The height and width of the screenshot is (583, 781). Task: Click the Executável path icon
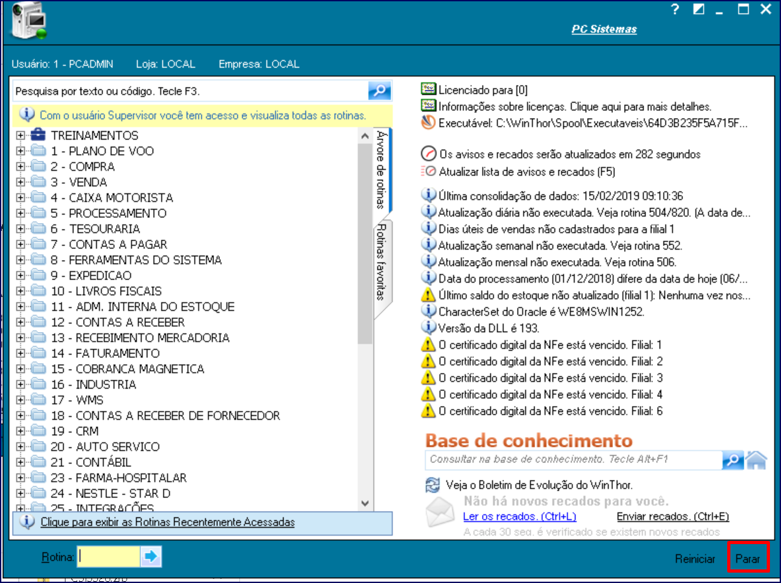(428, 122)
